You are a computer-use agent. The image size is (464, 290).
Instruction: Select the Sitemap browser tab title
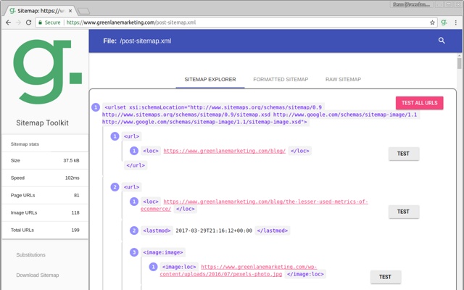pos(41,11)
